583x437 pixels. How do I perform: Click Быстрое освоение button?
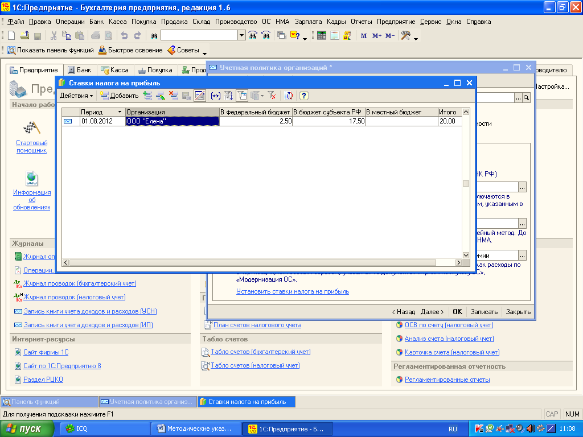click(x=130, y=50)
